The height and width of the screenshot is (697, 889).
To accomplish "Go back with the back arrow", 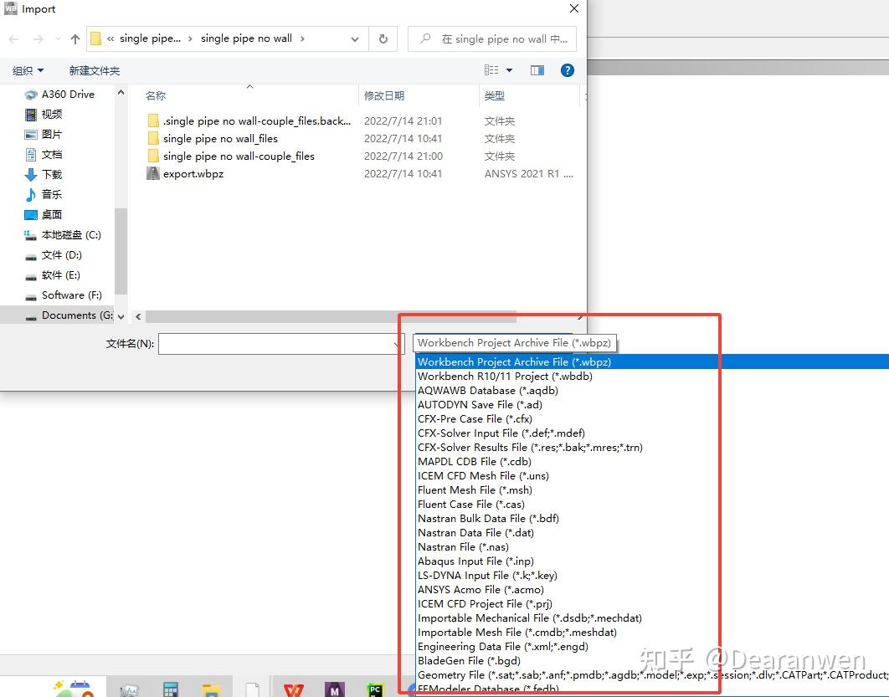I will (x=14, y=39).
